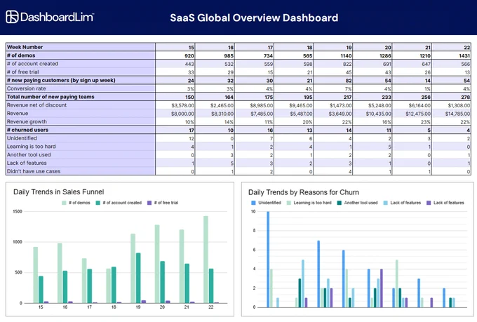Select '# new paying customers (by sign up week)' label
Viewport: 477px width, 322px height.
pos(61,81)
